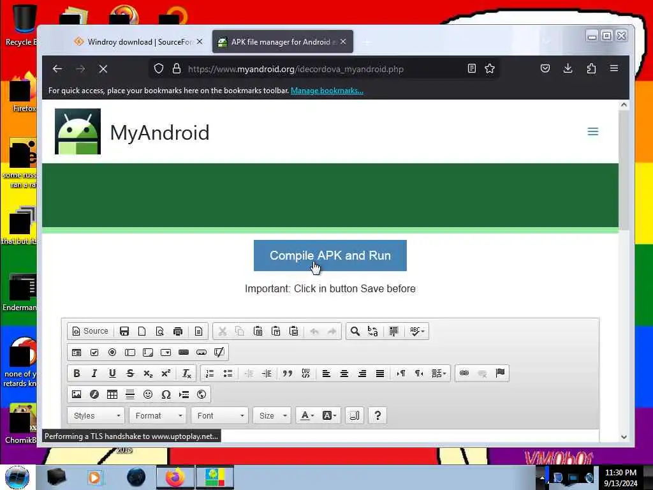Toggle Superscript formatting
Screen dimensions: 653x490
[166, 373]
